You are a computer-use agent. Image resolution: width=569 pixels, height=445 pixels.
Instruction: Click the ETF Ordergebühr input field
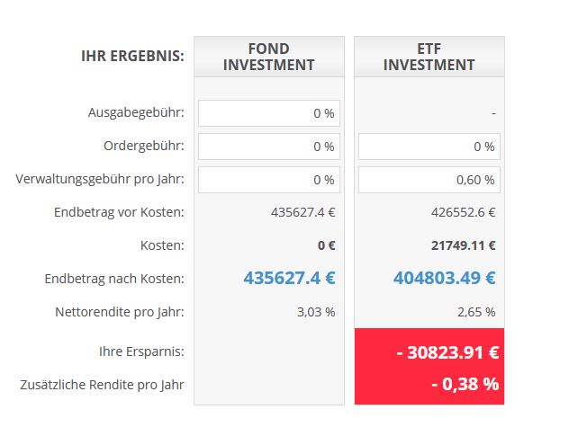click(x=429, y=147)
